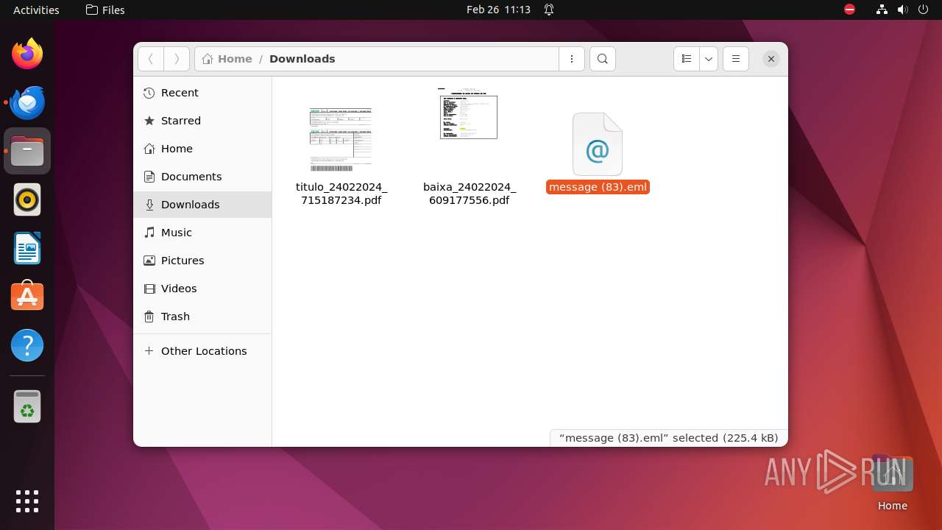Screen dimensions: 942x530
Task: Go back with the left arrow button
Action: (151, 59)
